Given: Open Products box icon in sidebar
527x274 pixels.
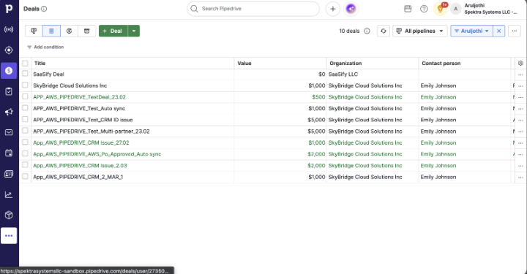Looking at the screenshot, I should [x=9, y=216].
